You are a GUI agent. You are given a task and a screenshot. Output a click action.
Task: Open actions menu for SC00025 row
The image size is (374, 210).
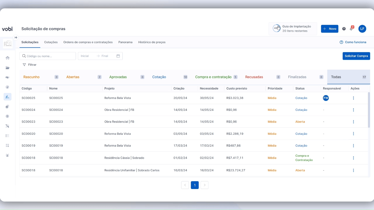point(353,98)
